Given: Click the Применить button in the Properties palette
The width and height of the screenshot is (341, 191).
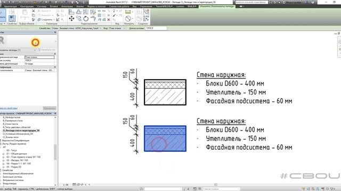Looking at the screenshot, I should pos(50,108).
